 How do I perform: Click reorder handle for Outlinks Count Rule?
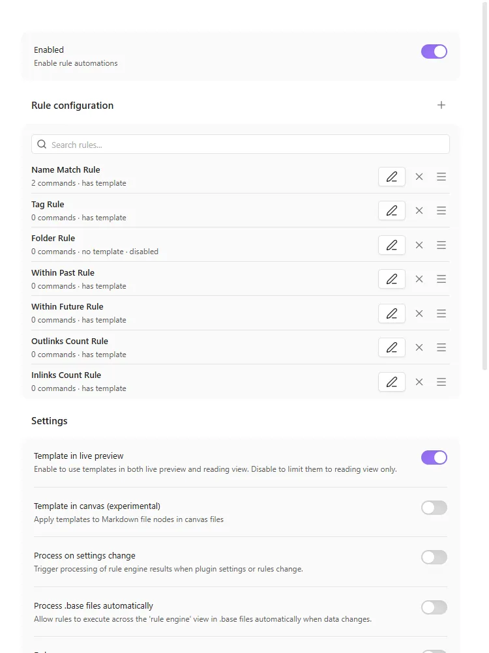(441, 347)
